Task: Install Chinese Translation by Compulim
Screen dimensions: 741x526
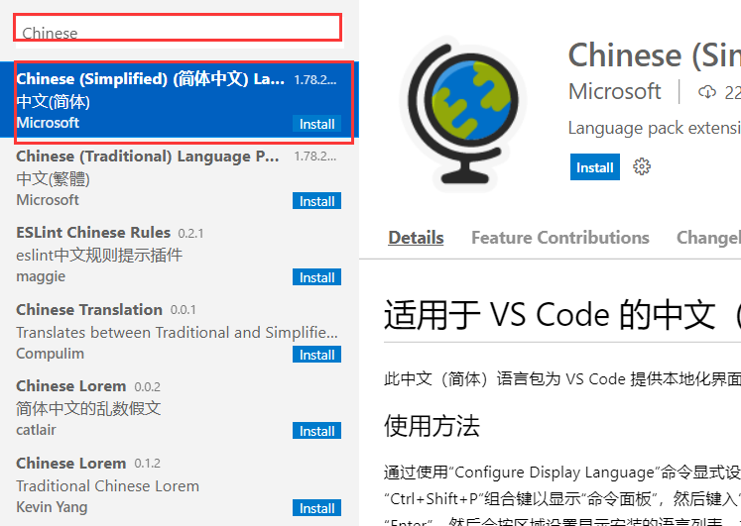Action: click(x=316, y=355)
